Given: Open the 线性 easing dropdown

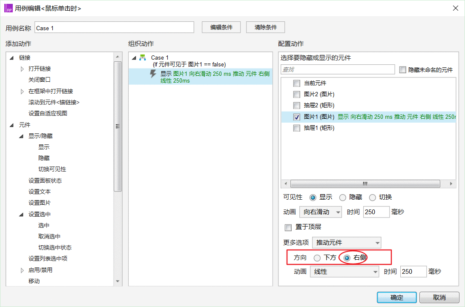Looking at the screenshot, I should 344,272.
